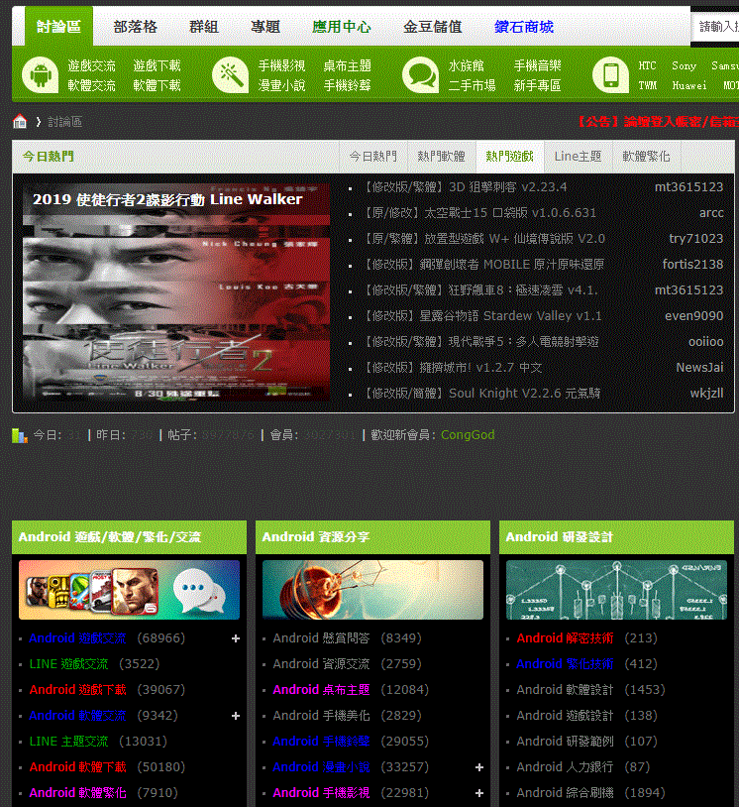The width and height of the screenshot is (739, 807).
Task: Open 漫畫小說 link in green bar
Action: pyautogui.click(x=281, y=85)
